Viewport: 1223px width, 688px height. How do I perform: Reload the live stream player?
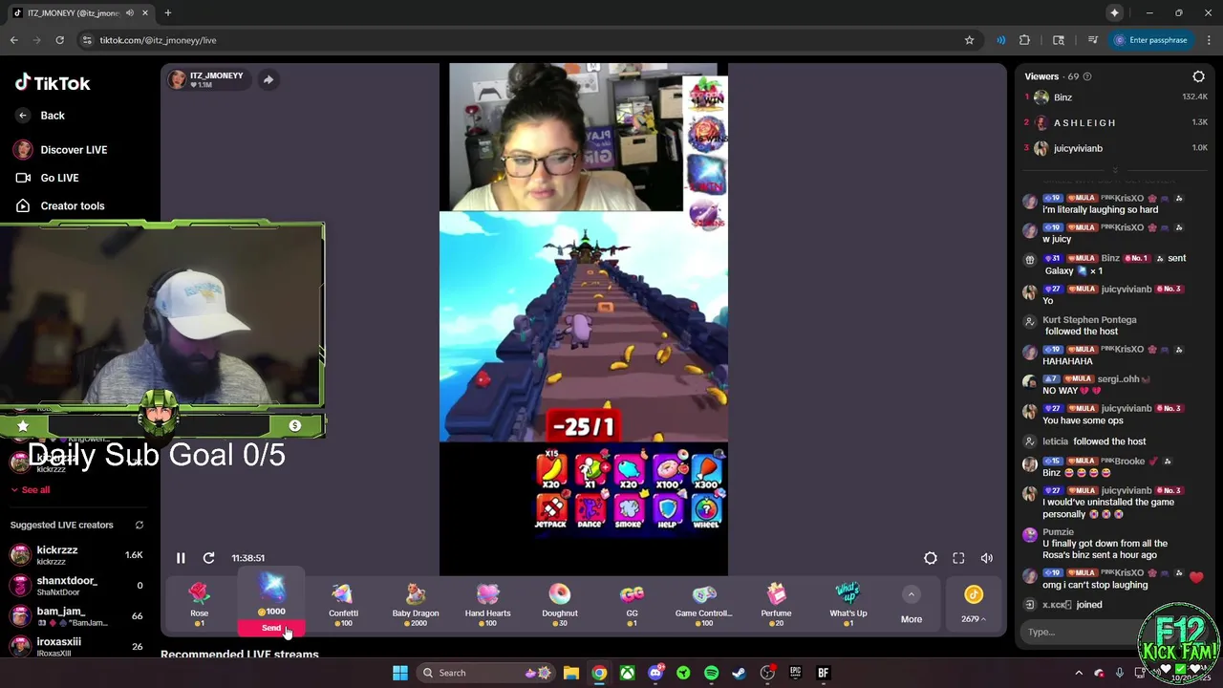click(208, 558)
